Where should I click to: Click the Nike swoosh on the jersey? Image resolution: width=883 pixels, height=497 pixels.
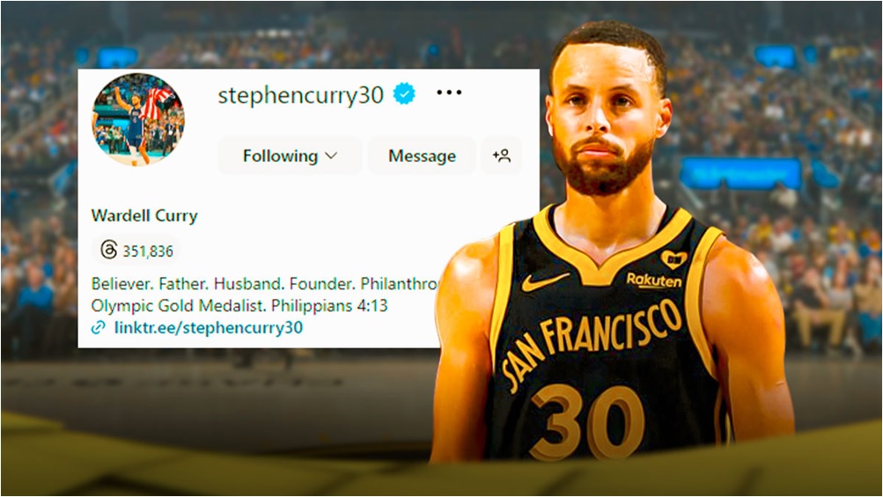[x=543, y=281]
